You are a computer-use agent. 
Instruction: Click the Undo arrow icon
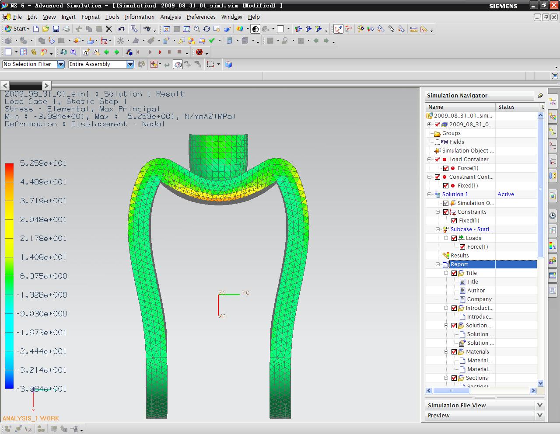click(121, 29)
